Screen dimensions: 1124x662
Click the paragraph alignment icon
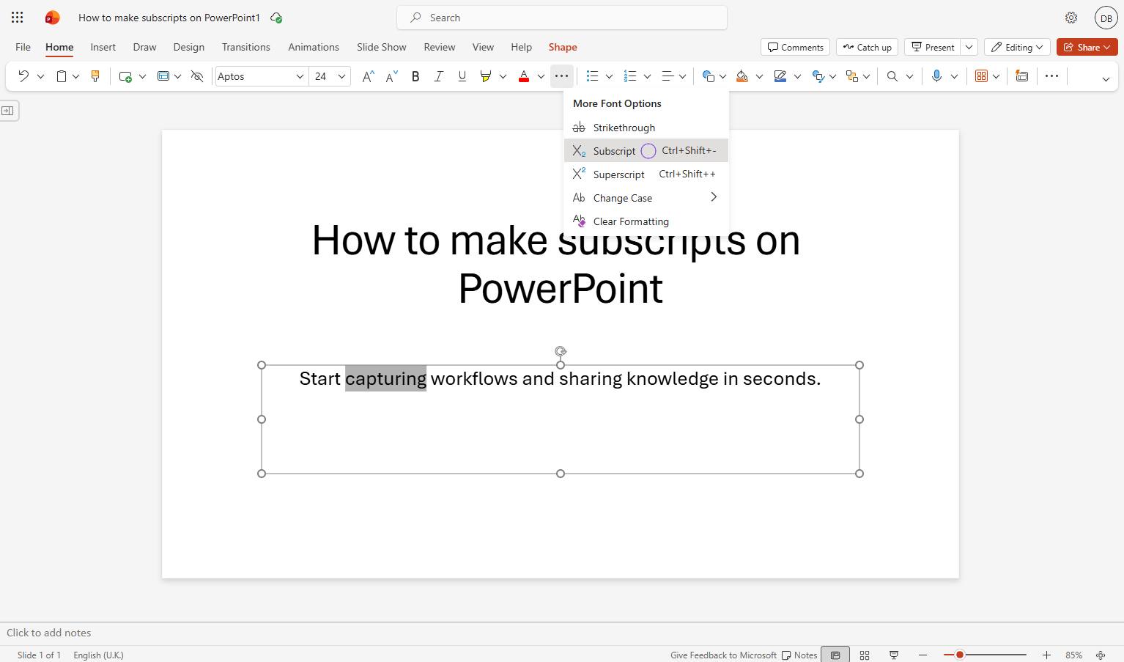668,76
